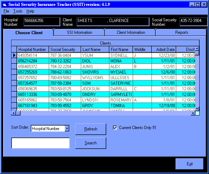The image size is (209, 174).
Task: Click the SSIT application icon in title bar
Action: pos(5,5)
